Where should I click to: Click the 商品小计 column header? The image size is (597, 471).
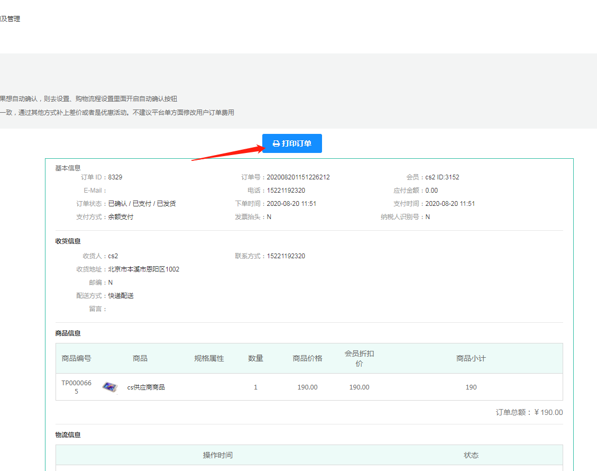coord(471,358)
